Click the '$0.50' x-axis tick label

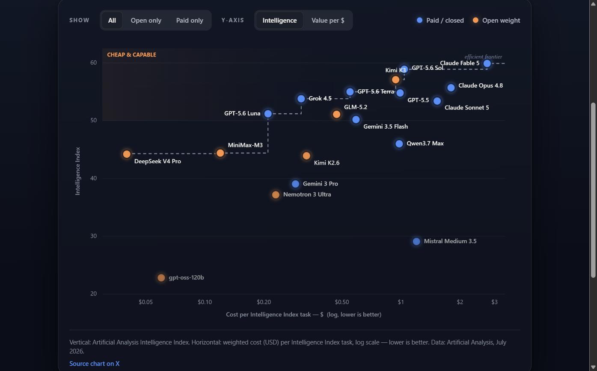click(342, 302)
